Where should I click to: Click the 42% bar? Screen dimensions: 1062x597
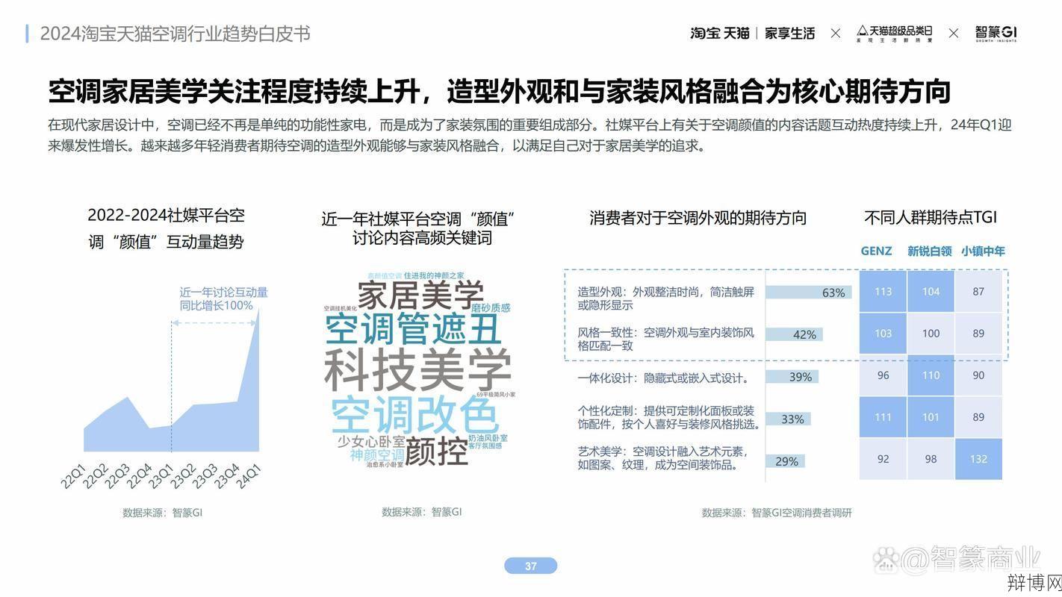[x=794, y=334]
